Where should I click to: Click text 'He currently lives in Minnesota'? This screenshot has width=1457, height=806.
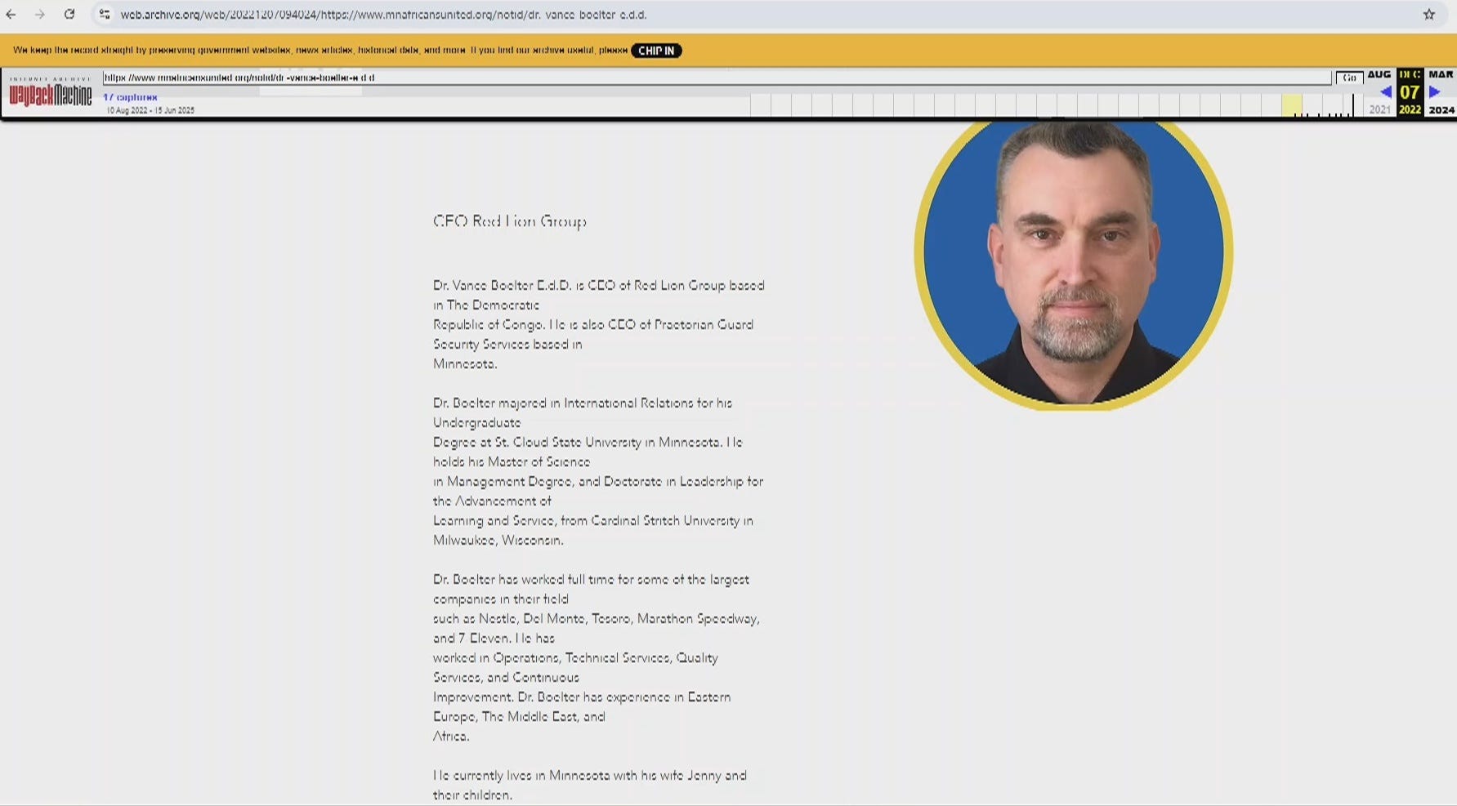[521, 776]
